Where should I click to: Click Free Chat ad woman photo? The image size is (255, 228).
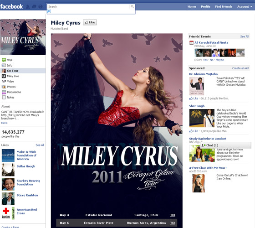(x=199, y=183)
